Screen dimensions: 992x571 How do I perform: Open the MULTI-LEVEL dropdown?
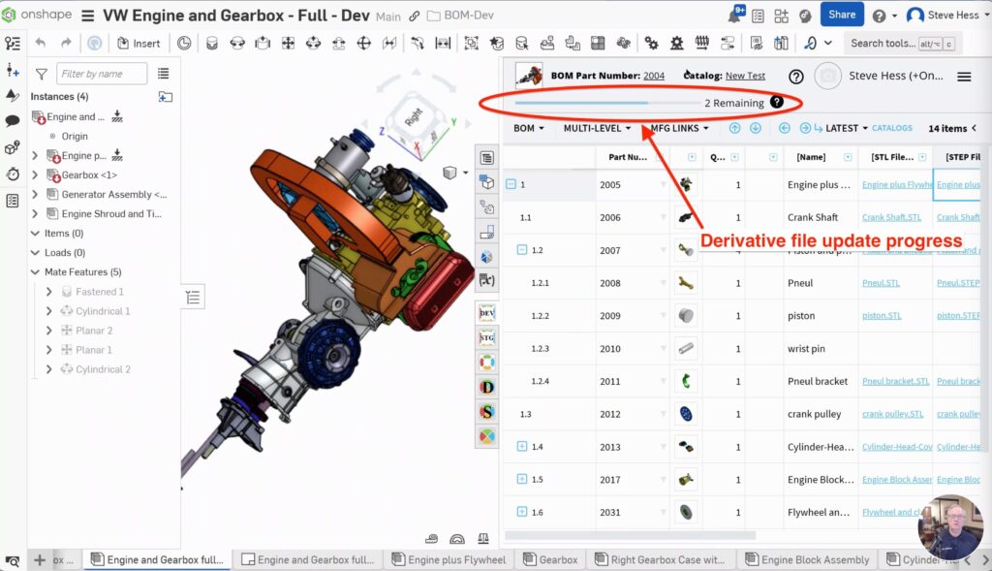tap(597, 128)
